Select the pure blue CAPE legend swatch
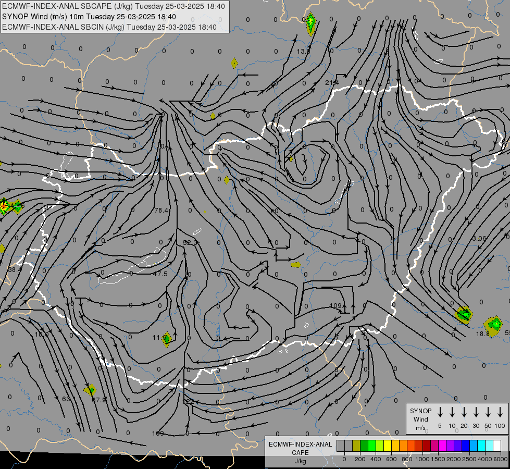Viewport: 510px width, 469px height. click(465, 446)
